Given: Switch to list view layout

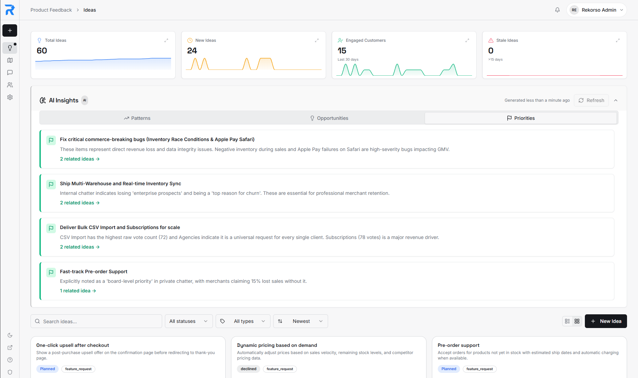Looking at the screenshot, I should [567, 321].
